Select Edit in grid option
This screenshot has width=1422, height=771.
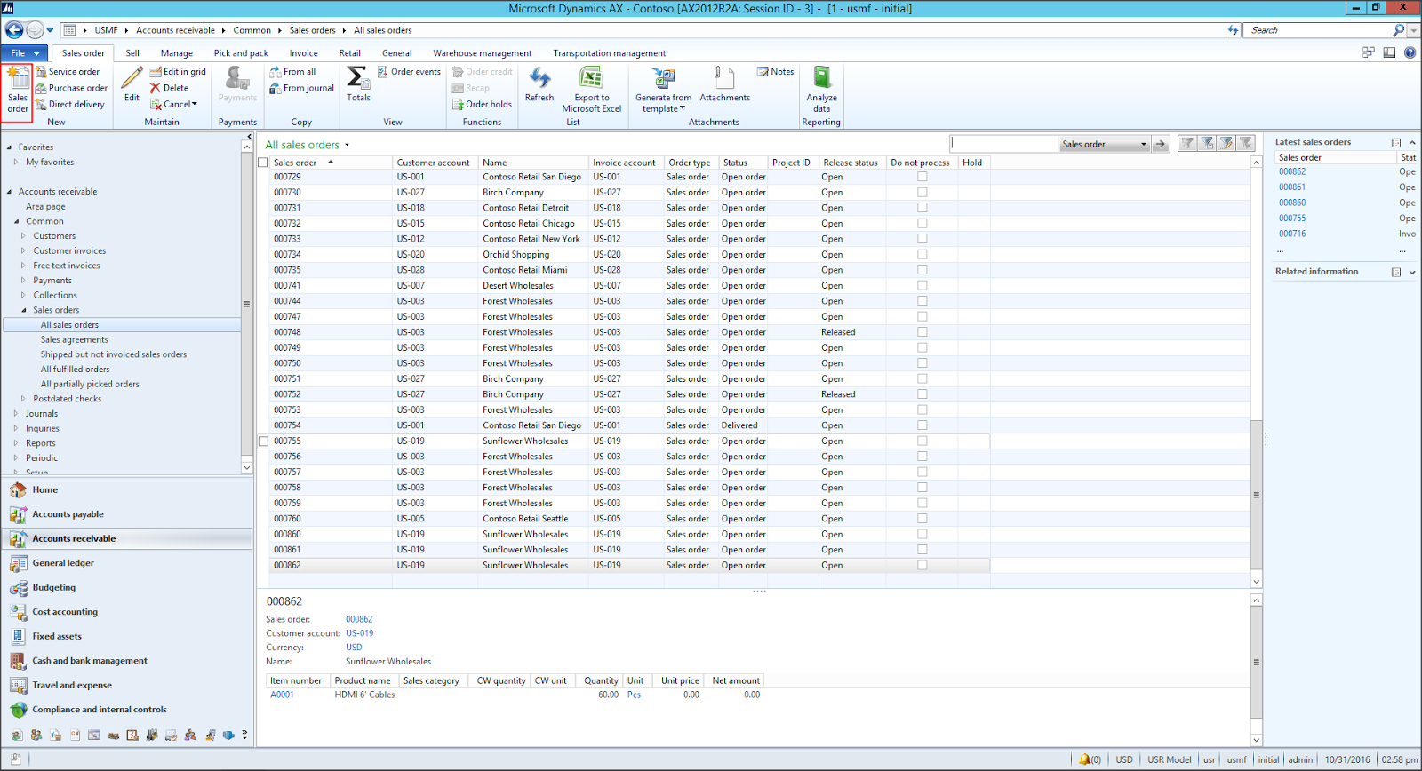(178, 72)
